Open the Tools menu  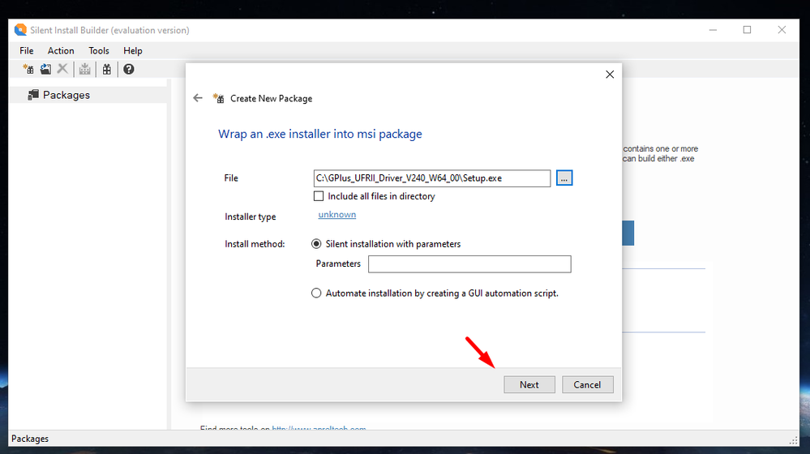[x=99, y=50]
